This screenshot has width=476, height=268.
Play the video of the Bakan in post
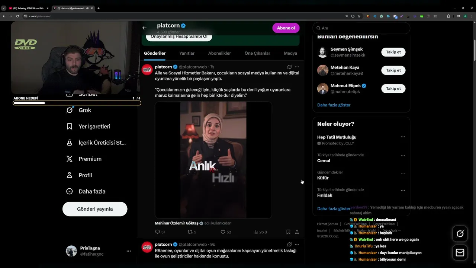(213, 160)
